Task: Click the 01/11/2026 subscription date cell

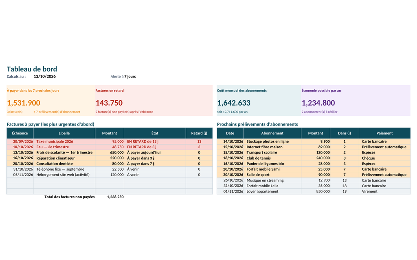Action: [230, 192]
